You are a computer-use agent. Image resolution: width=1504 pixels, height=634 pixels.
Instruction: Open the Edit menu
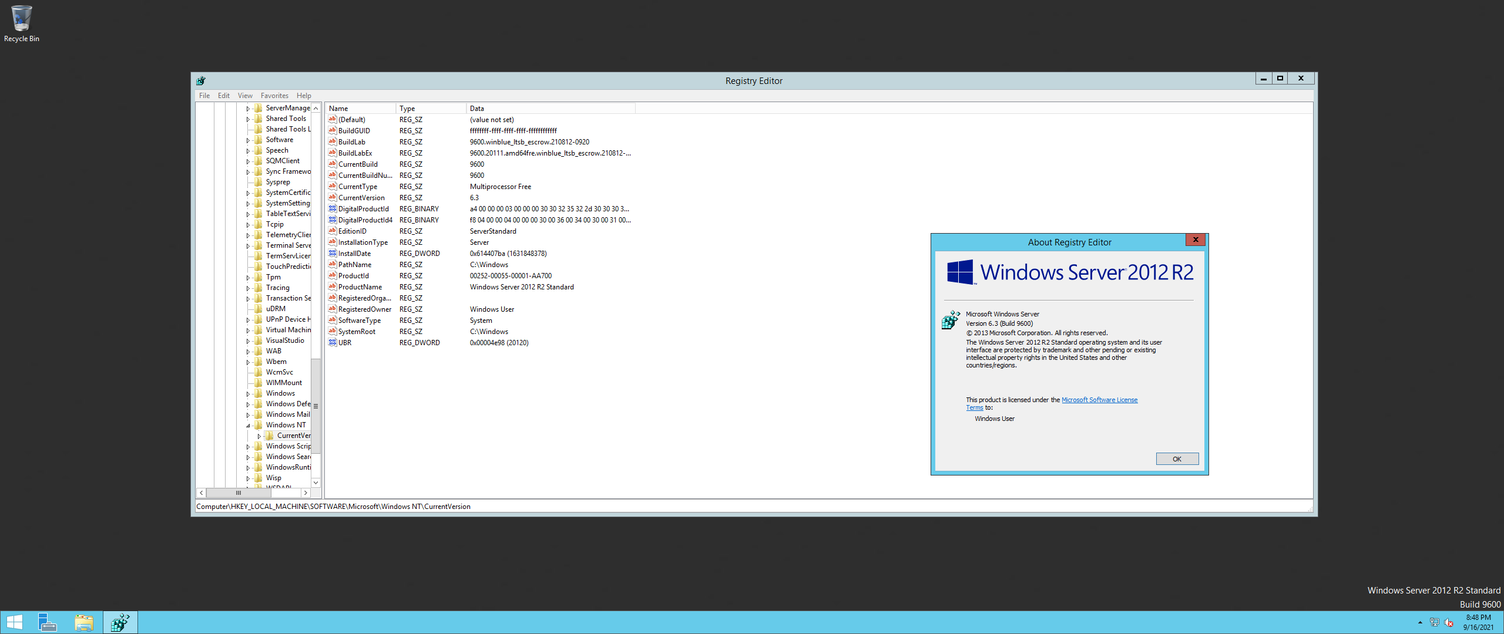pyautogui.click(x=224, y=96)
